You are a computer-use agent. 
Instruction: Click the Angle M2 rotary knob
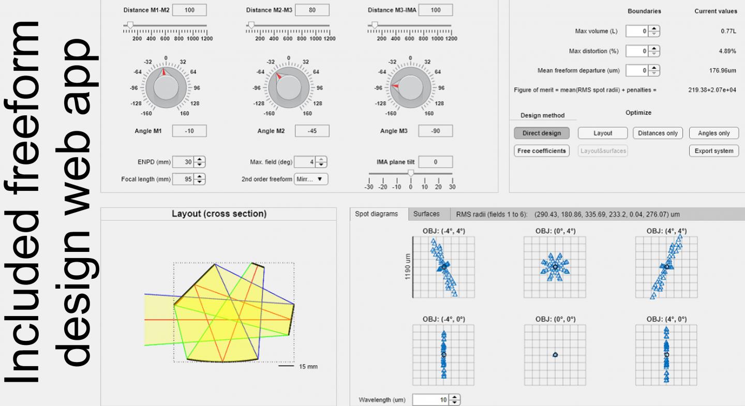[288, 87]
